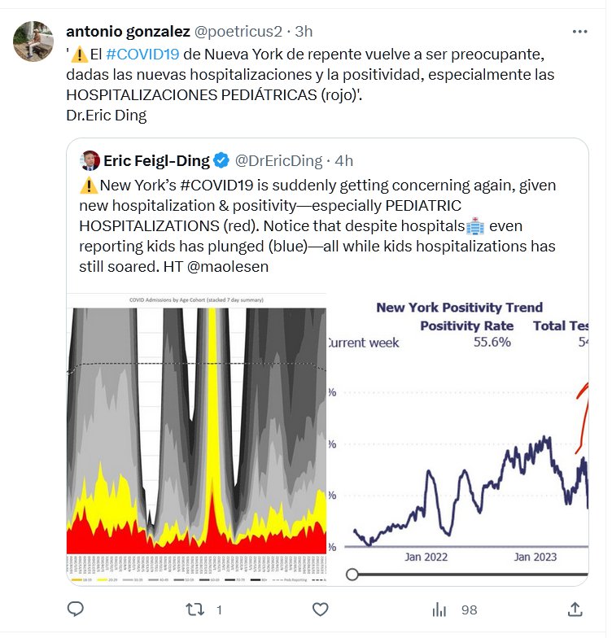
Task: Like the tweet with the heart icon
Action: tap(321, 609)
